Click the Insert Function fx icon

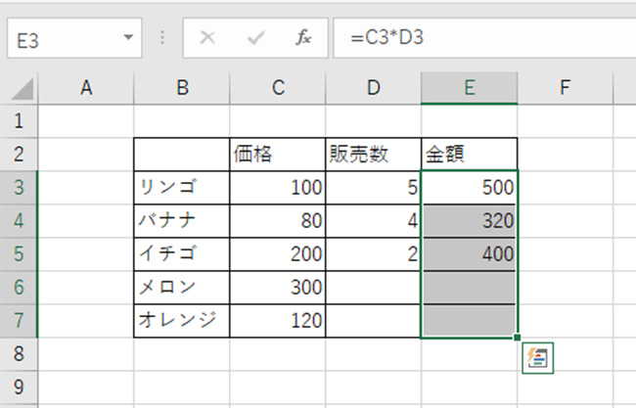pos(303,38)
